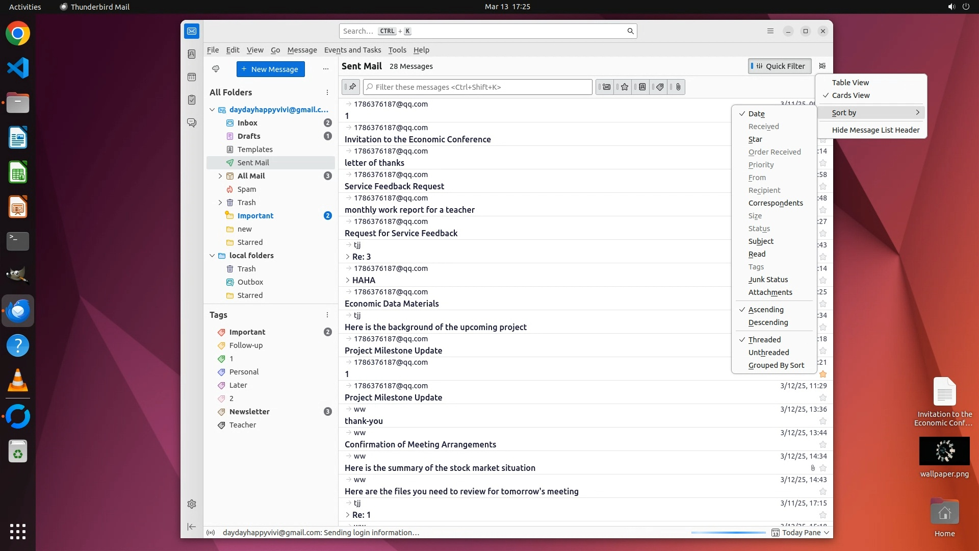Collapse the local folders tree
The image size is (979, 551).
pos(212,256)
